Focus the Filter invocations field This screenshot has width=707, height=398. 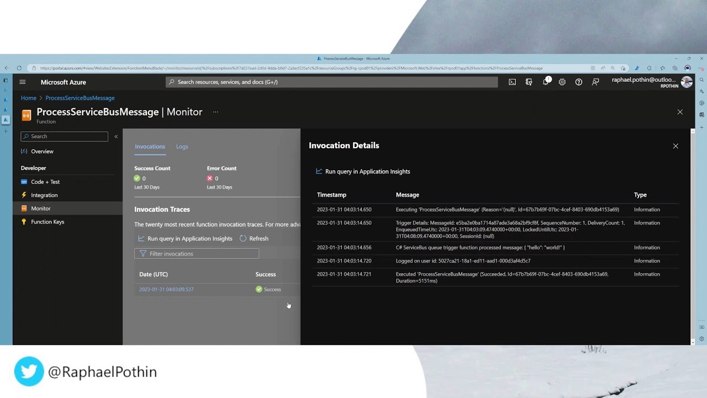tap(196, 254)
